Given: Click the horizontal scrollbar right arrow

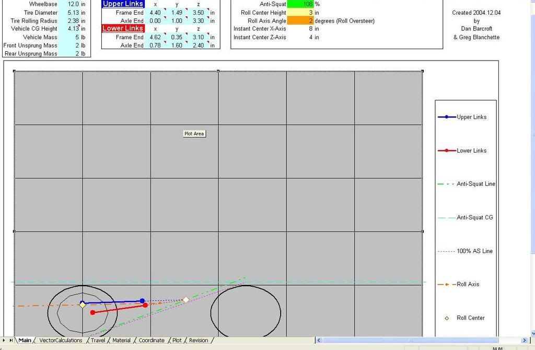Looking at the screenshot, I should [524, 341].
